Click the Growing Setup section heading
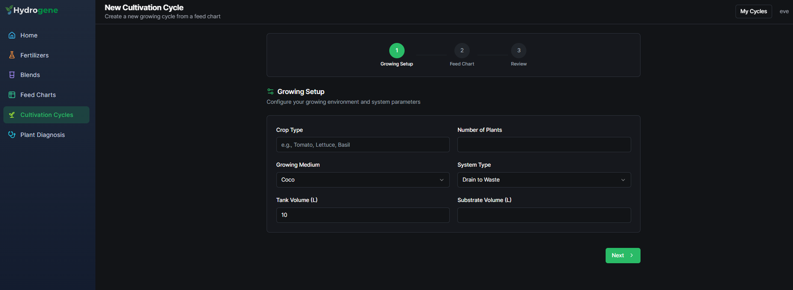This screenshot has height=290, width=793. [301, 92]
